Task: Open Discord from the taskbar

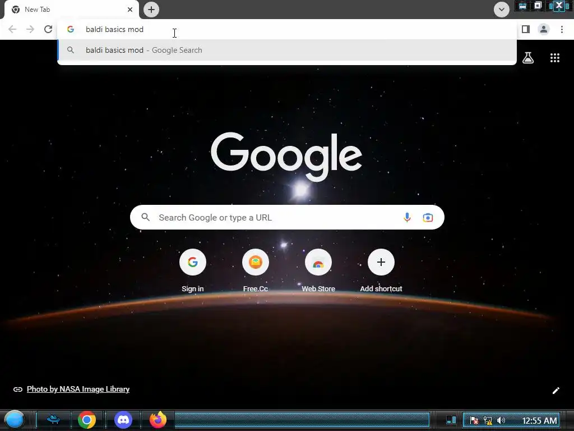Action: [x=123, y=420]
